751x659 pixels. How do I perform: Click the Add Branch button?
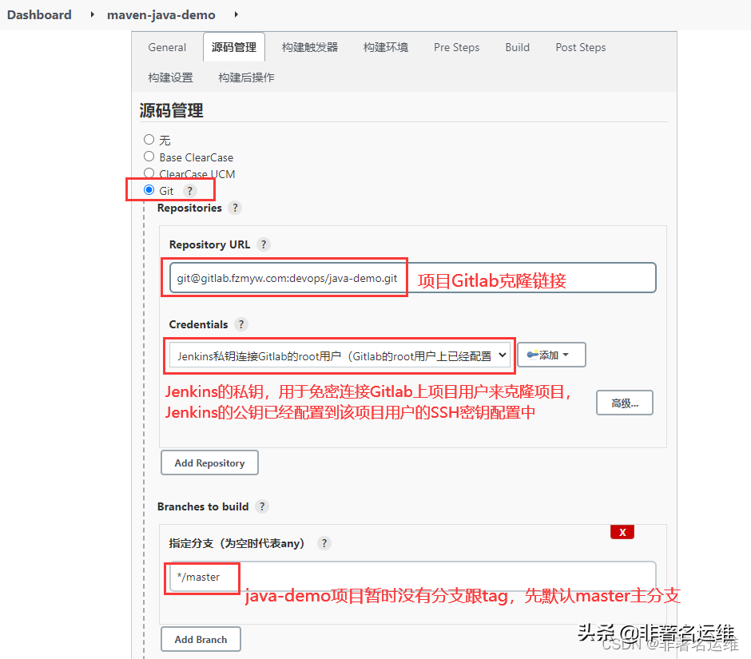pos(201,639)
